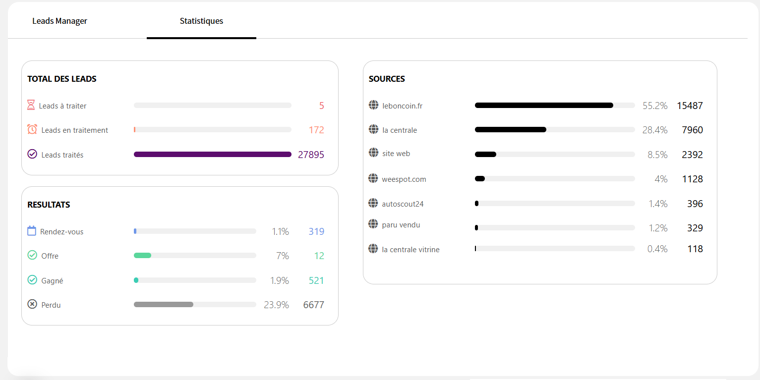Click the cross circle icon beside Perdu
Image resolution: width=760 pixels, height=380 pixels.
pyautogui.click(x=32, y=304)
